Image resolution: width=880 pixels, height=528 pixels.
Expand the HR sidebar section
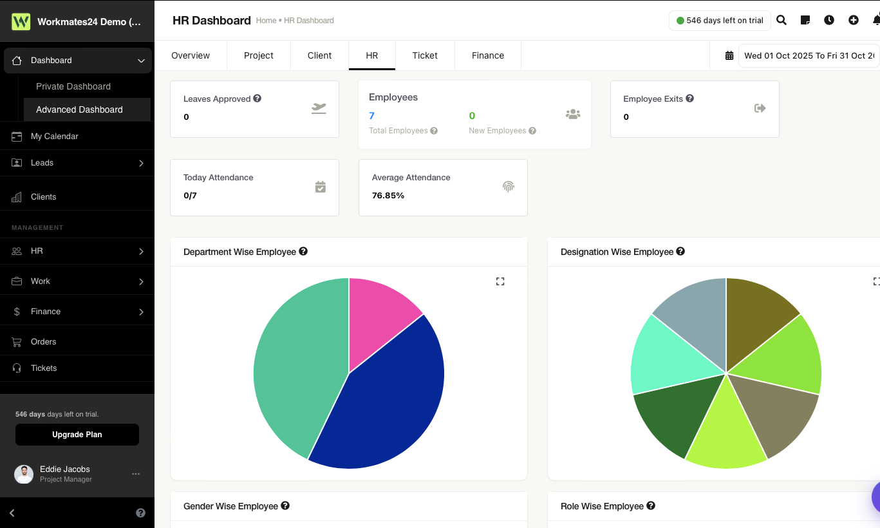coord(77,251)
